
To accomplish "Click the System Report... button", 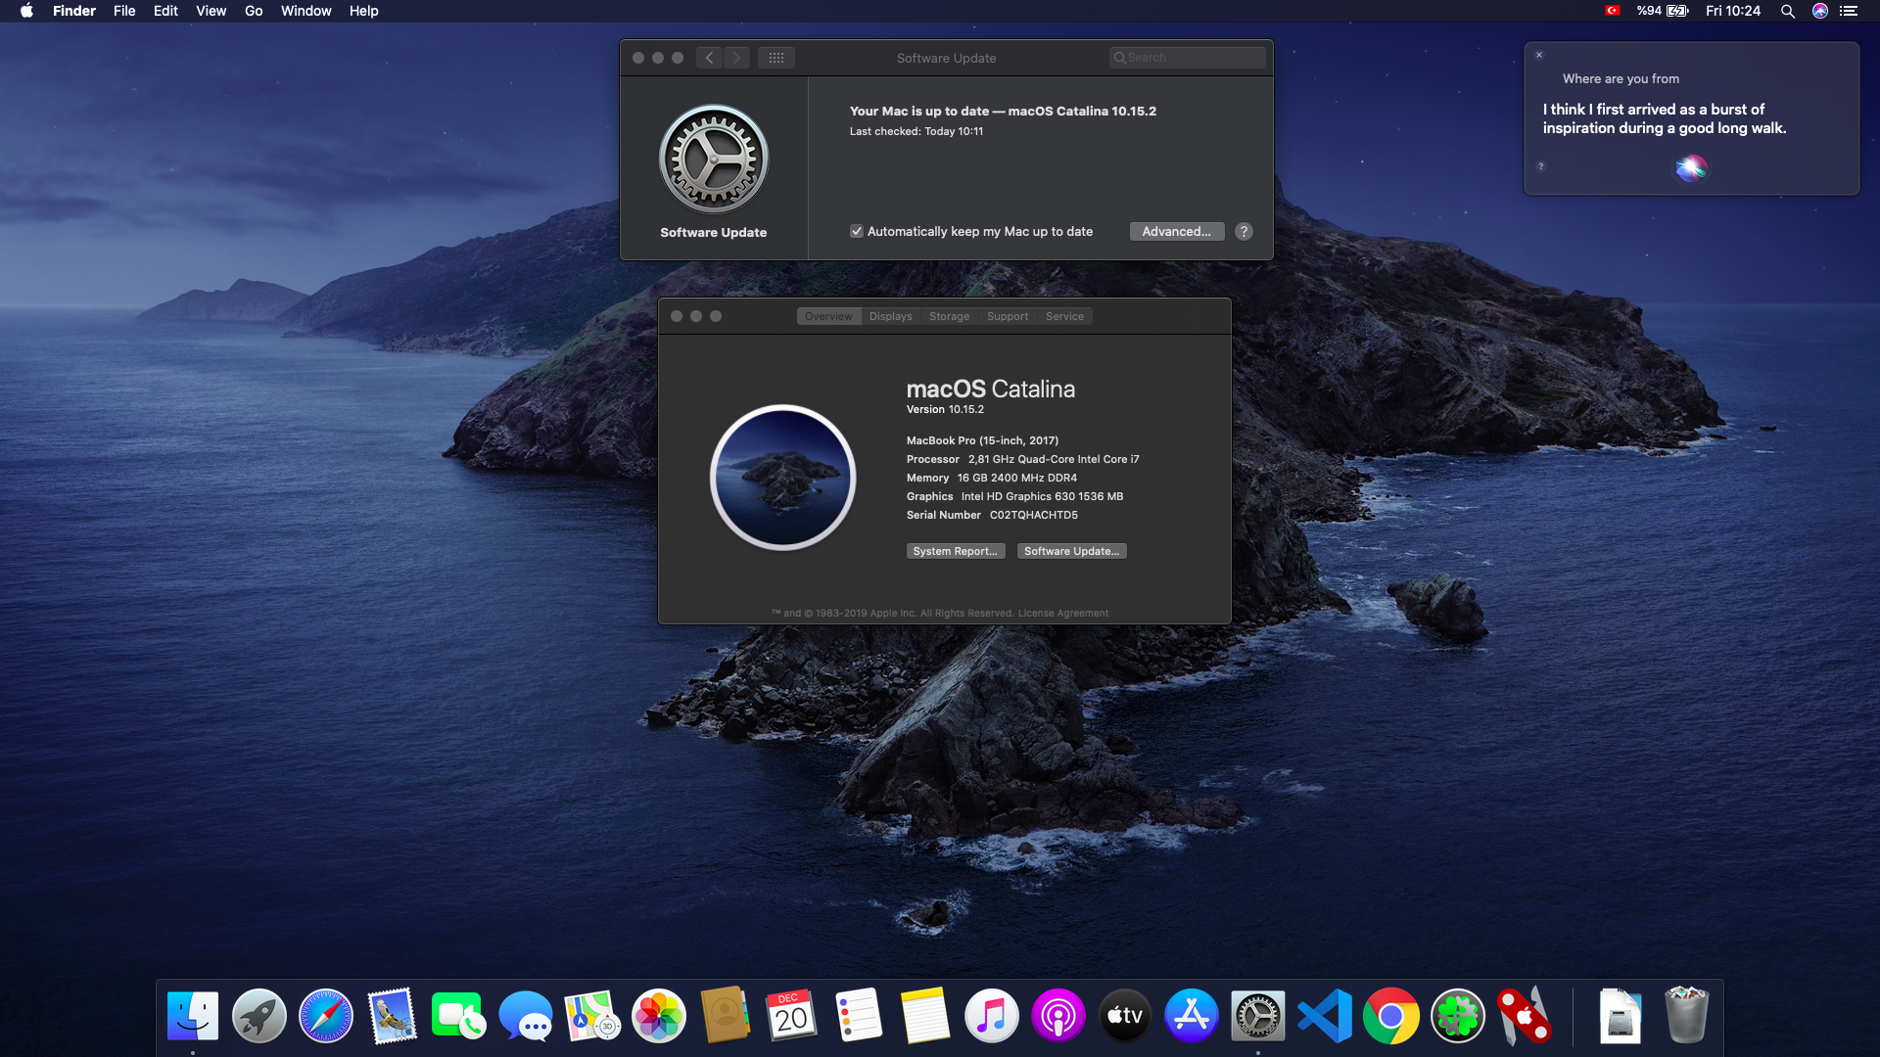I will pos(955,551).
